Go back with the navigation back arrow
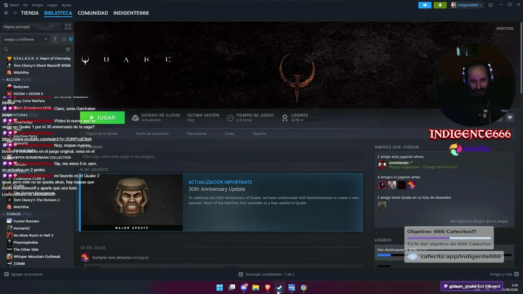The image size is (523, 294). coord(6,13)
